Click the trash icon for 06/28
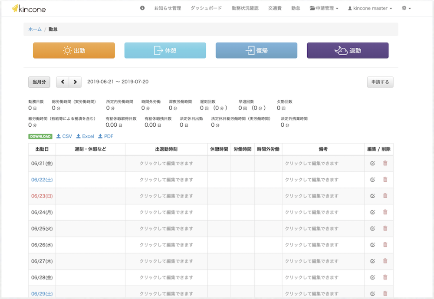434x299 pixels. [385, 277]
